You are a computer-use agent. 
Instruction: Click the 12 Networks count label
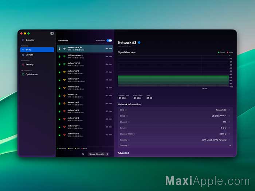pos(63,41)
